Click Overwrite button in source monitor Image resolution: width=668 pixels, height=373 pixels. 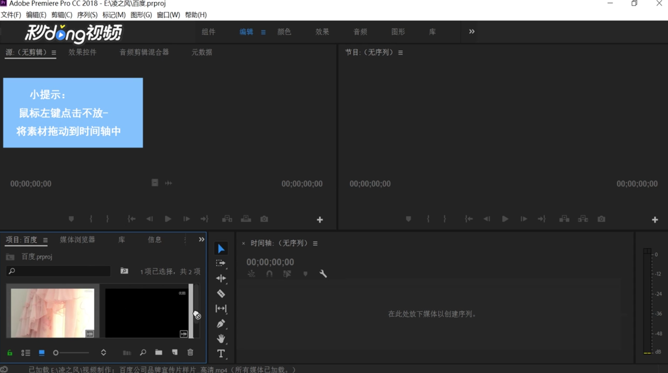click(246, 219)
